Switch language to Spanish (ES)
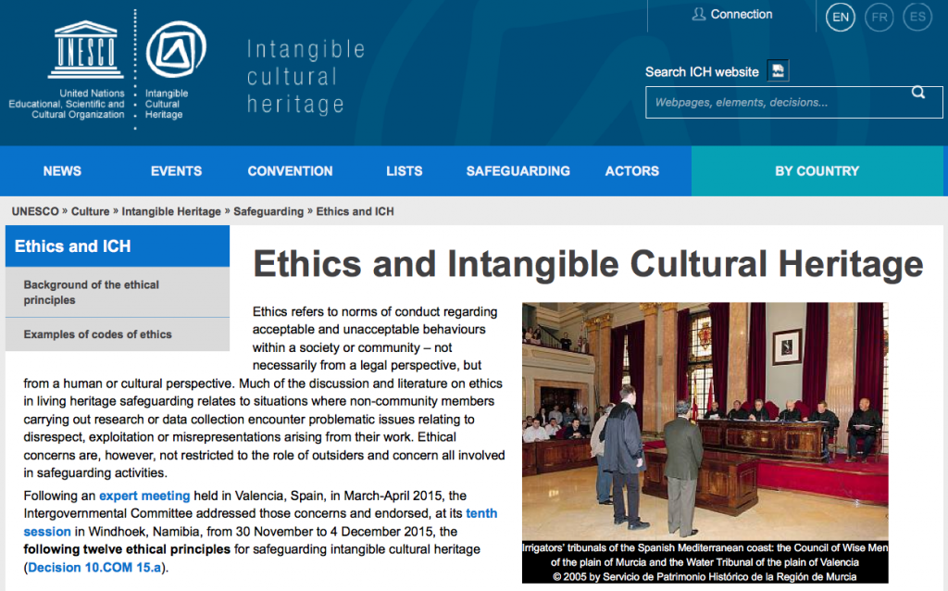Viewport: 948px width, 591px height. [917, 17]
